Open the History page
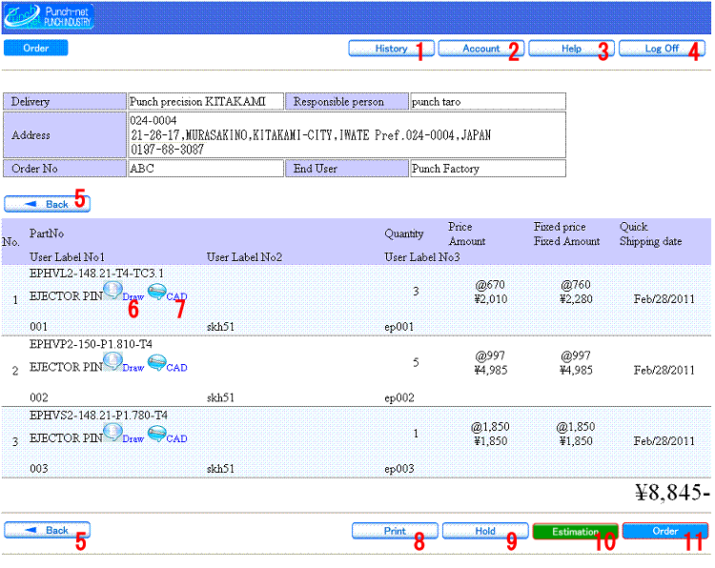Viewport: 715px width, 568px height. point(391,49)
